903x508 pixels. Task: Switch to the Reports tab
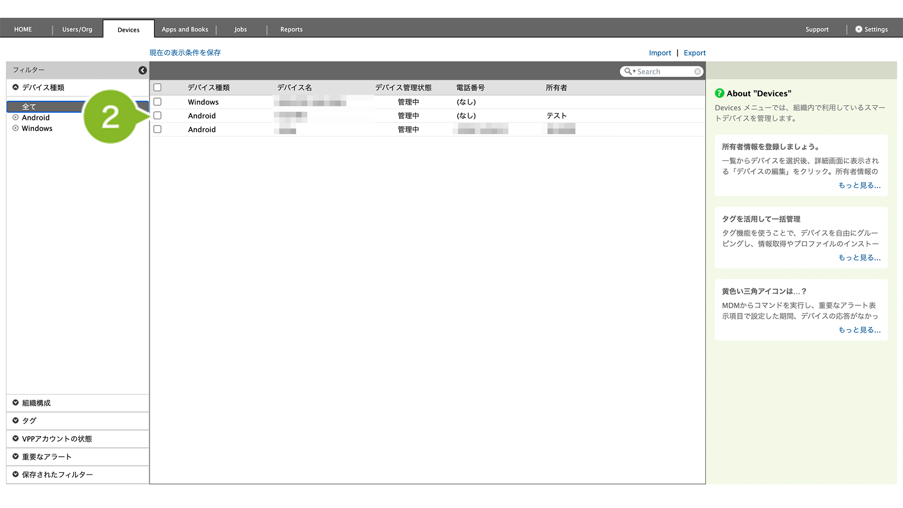pos(291,29)
